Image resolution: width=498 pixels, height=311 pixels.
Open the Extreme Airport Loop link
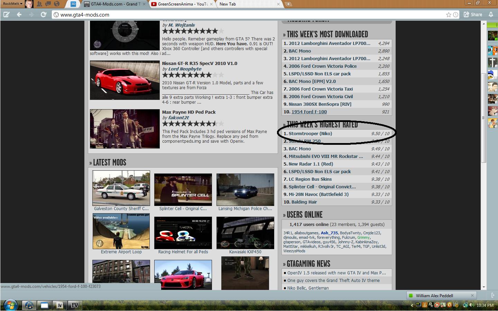[x=121, y=252]
